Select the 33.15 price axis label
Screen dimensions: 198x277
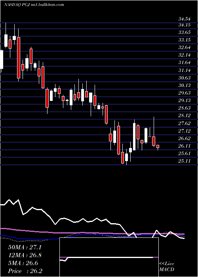click(185, 40)
